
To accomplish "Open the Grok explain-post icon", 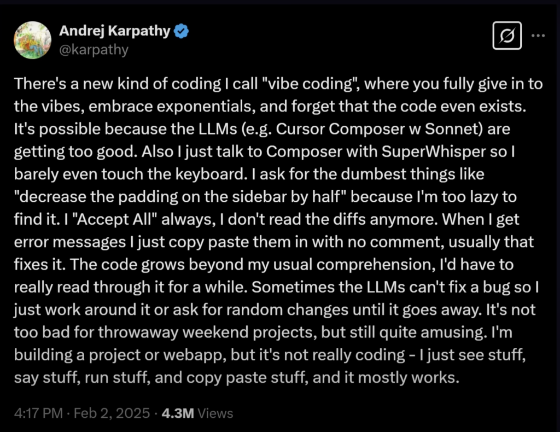I will (507, 36).
